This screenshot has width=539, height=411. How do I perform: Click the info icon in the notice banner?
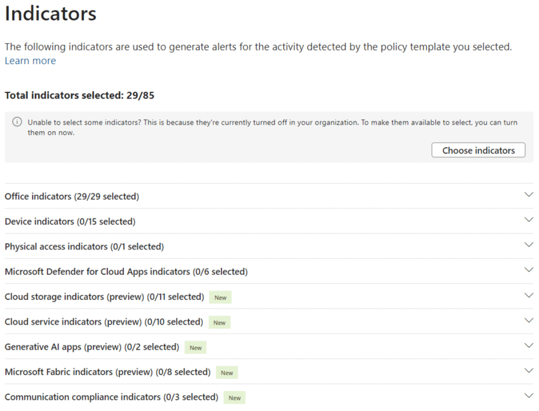(x=17, y=123)
